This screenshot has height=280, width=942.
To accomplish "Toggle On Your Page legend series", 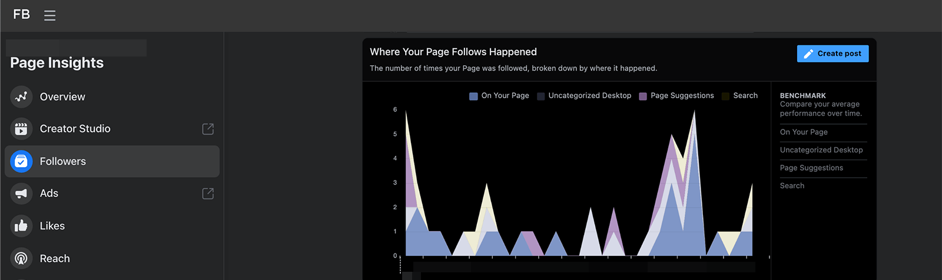I will [x=499, y=96].
